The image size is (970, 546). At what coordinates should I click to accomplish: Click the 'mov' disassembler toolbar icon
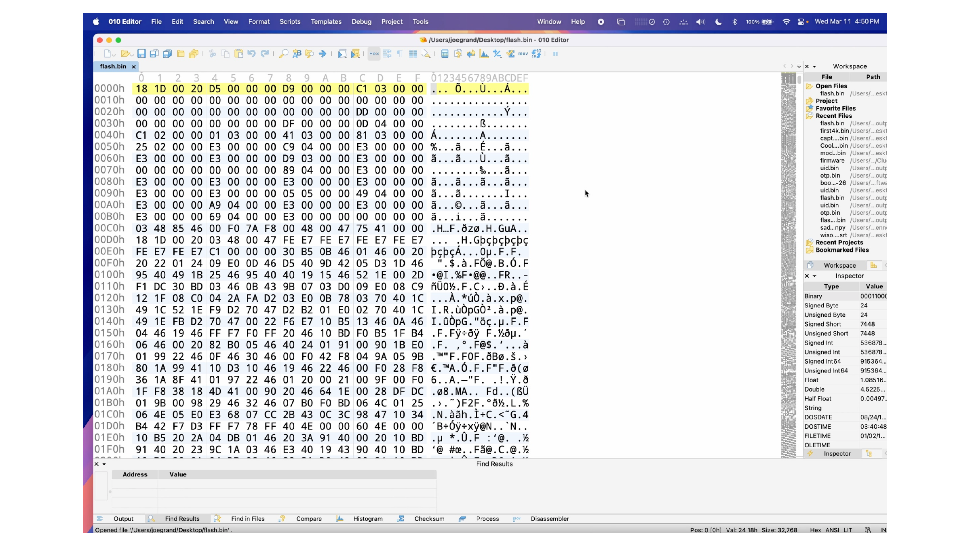(x=523, y=54)
